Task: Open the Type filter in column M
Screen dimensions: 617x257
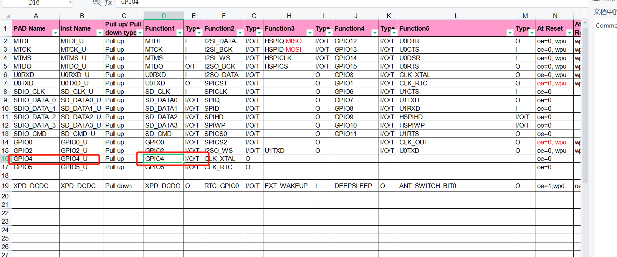Action: coord(532,33)
